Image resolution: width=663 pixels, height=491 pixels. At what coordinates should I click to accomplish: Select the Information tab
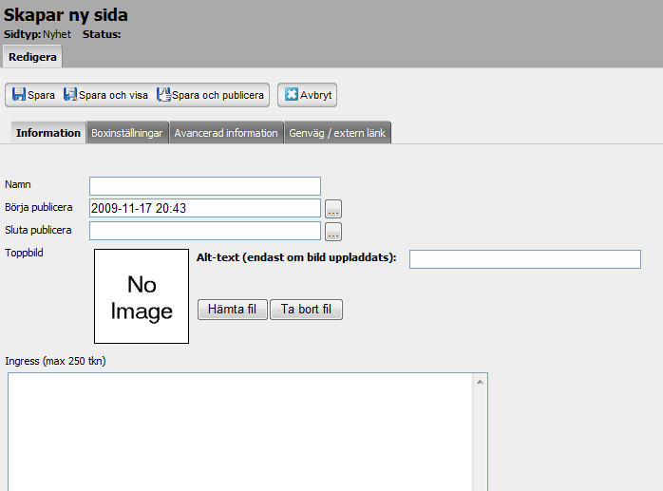point(48,133)
